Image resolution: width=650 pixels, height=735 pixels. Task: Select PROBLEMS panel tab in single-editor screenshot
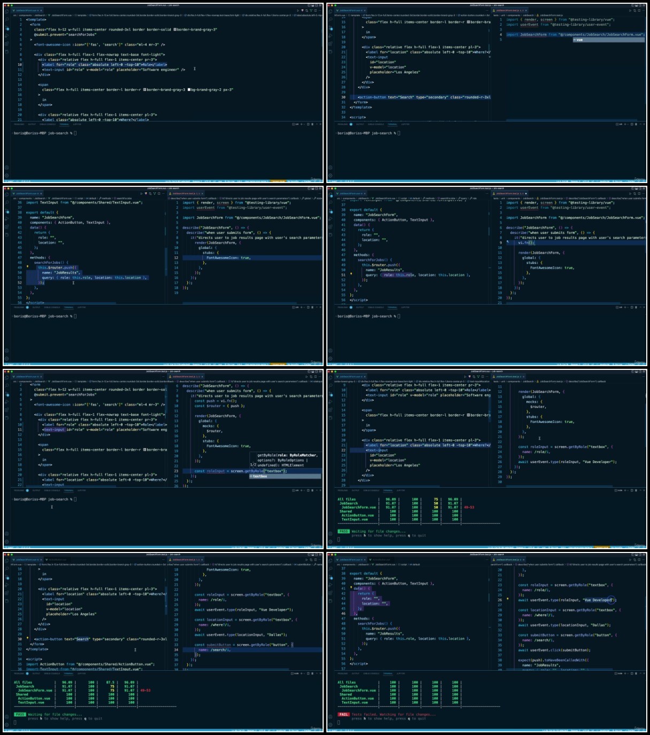point(19,124)
